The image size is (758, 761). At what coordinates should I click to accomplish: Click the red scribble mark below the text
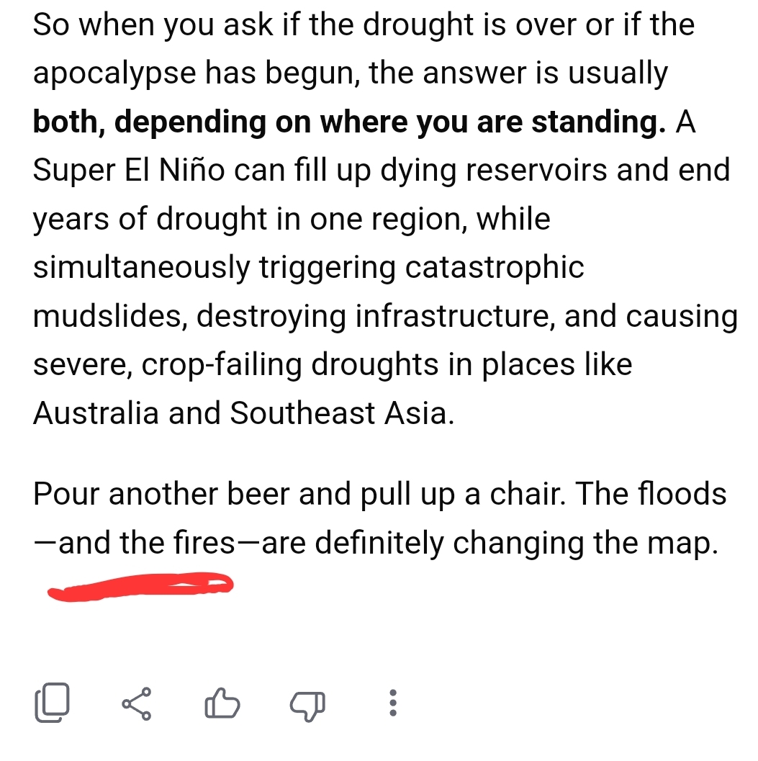coord(140,586)
